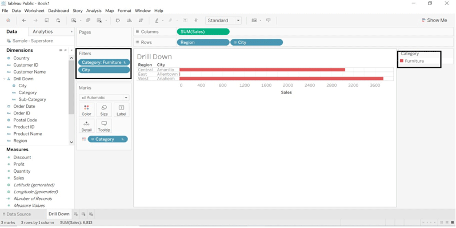Switch to the Analytics tab
This screenshot has width=456, height=228.
click(42, 31)
